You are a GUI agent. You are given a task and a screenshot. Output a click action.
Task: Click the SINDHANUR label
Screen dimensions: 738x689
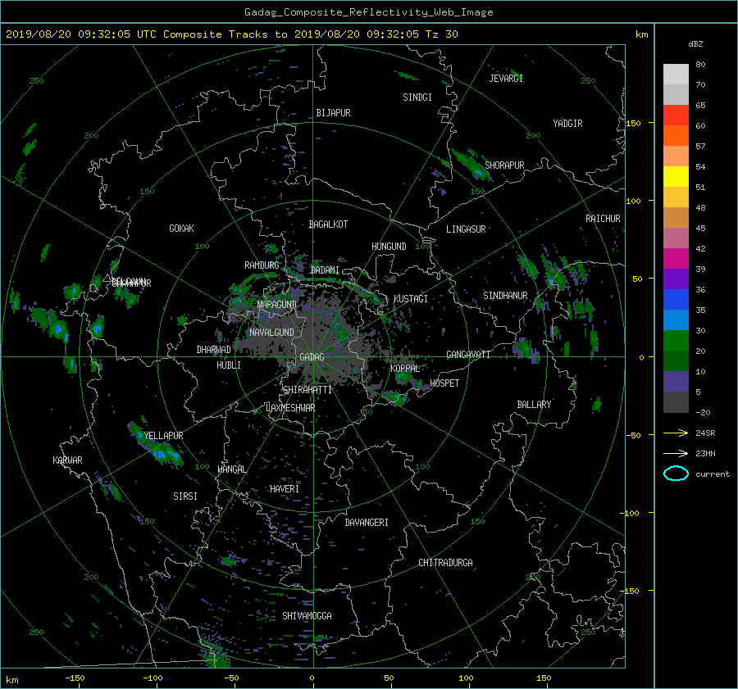click(505, 296)
